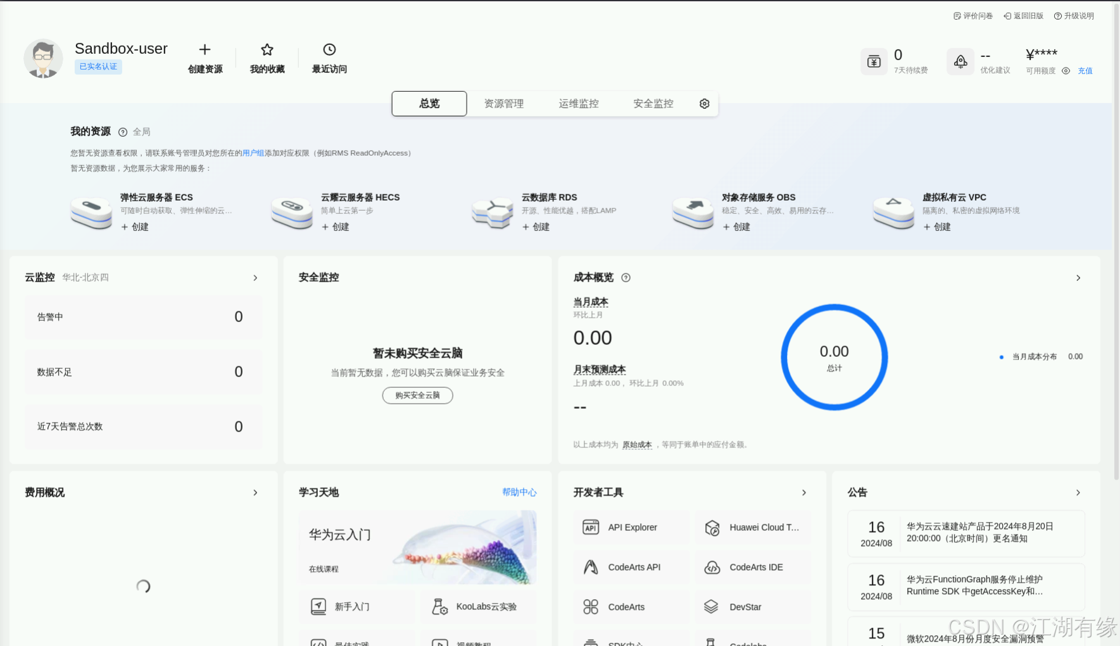Open Huawei Cloud Toolkit icon

[712, 527]
